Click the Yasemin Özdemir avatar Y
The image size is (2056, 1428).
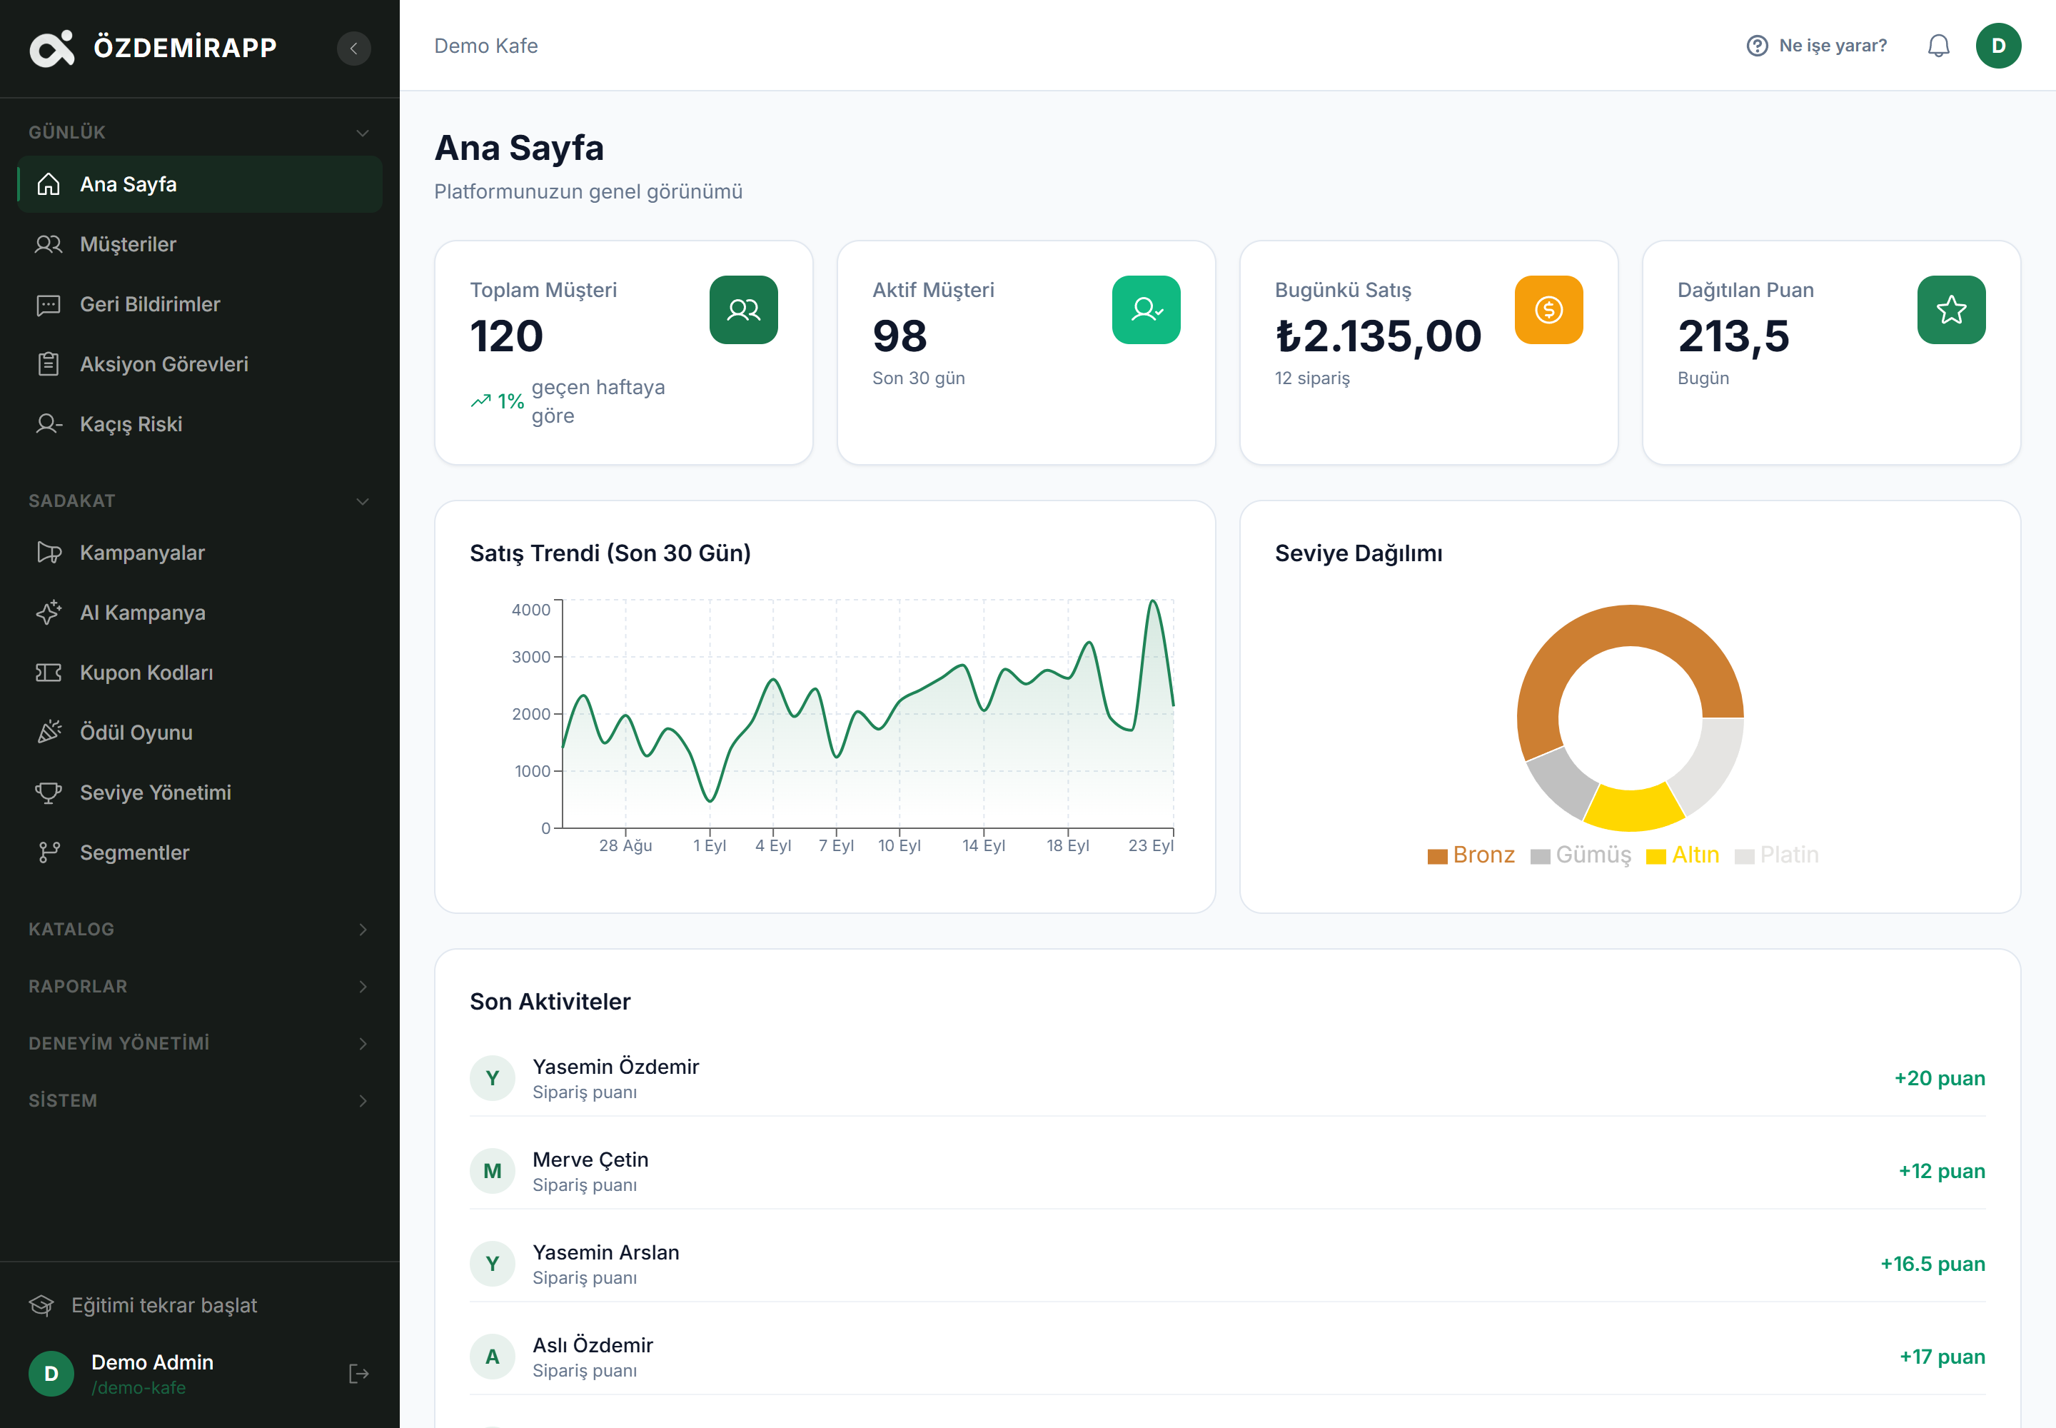(492, 1078)
